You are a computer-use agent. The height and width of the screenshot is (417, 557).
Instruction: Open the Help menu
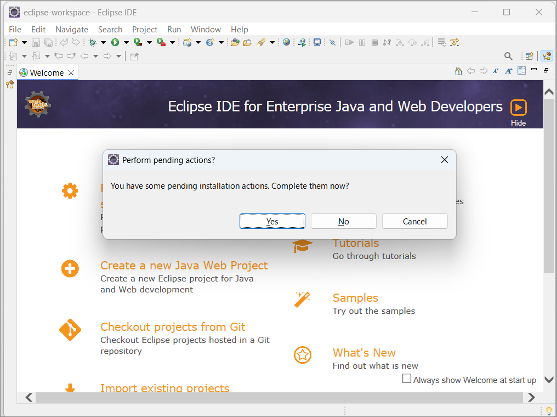[x=240, y=30]
